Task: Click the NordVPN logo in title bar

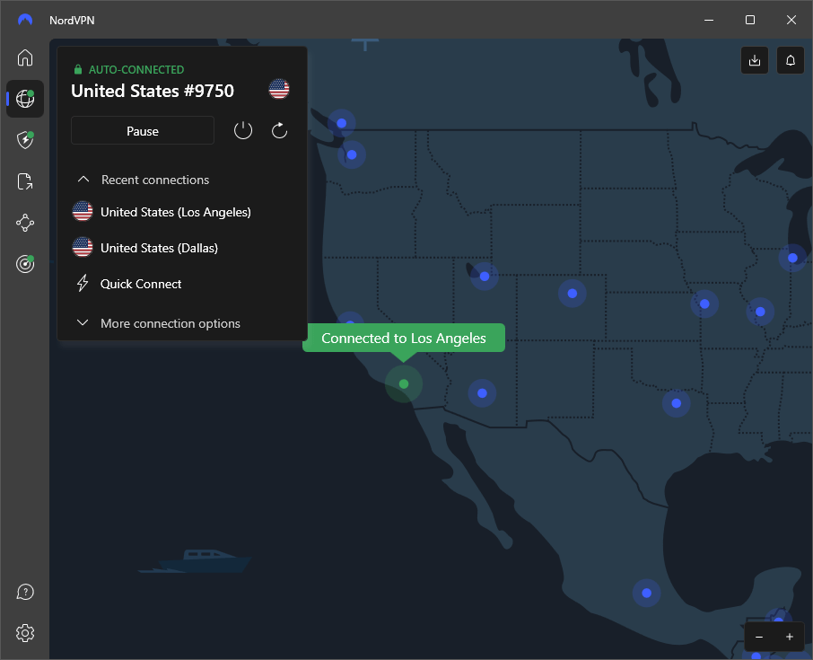Action: click(25, 20)
